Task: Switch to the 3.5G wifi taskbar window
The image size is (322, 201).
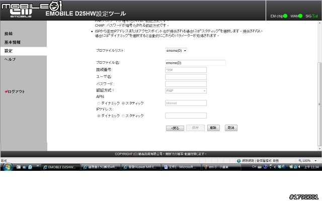Action: click(101, 167)
